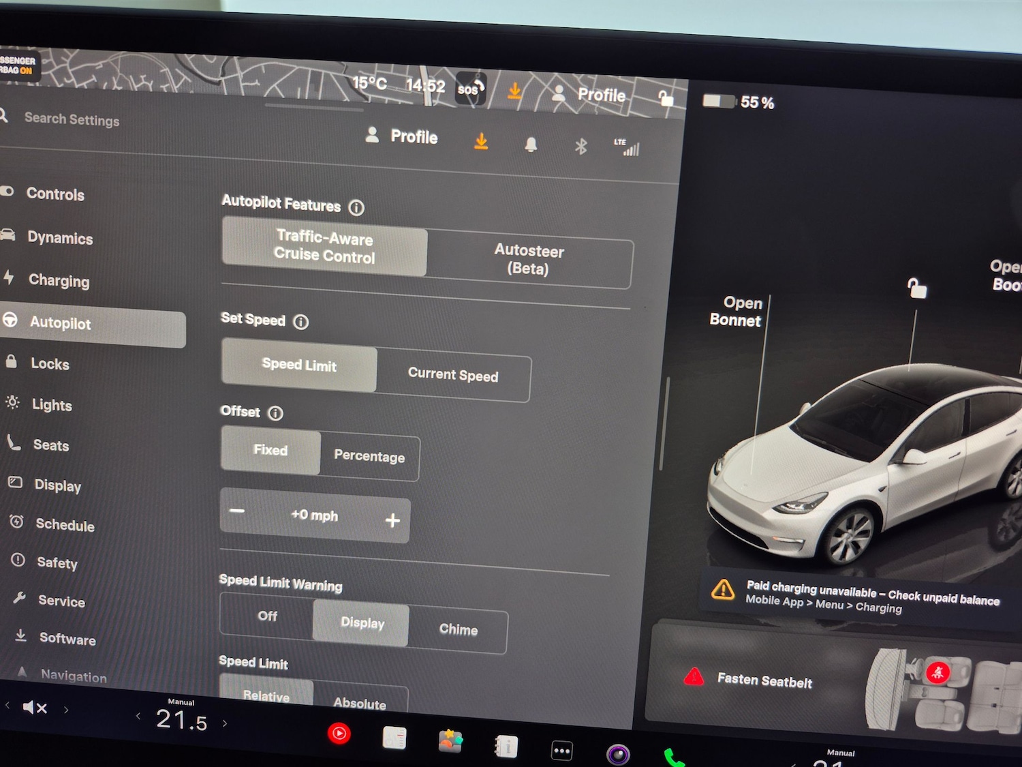Screen dimensions: 1022x767
Task: Open the app launcher three-dot icon
Action: point(560,748)
